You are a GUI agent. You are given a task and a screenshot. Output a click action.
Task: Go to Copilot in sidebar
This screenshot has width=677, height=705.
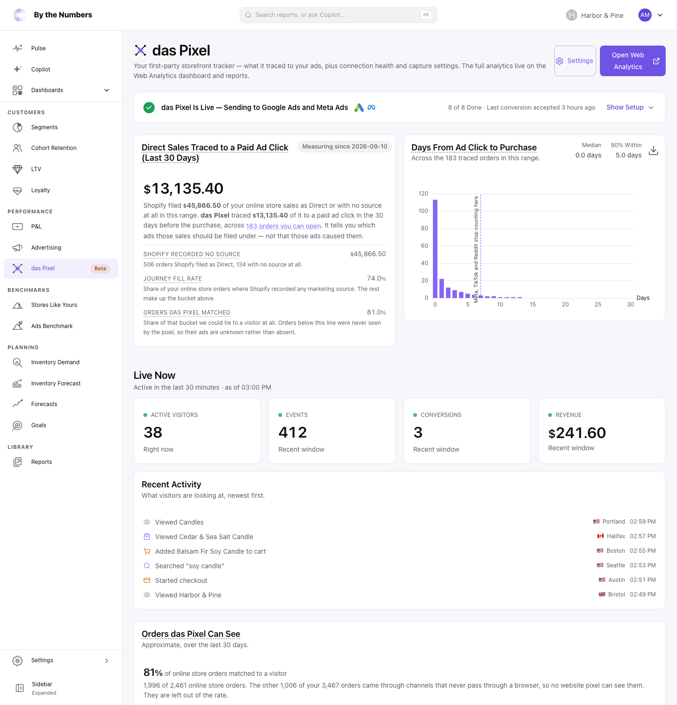point(61,69)
